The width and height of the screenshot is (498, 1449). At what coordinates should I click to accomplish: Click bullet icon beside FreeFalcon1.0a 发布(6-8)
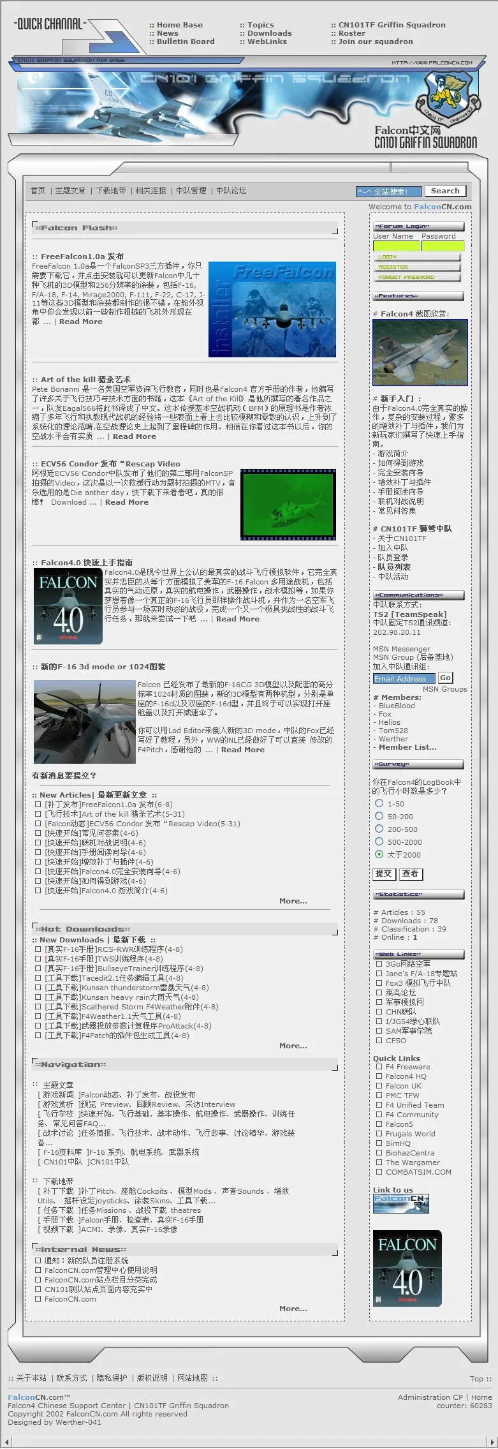38,805
